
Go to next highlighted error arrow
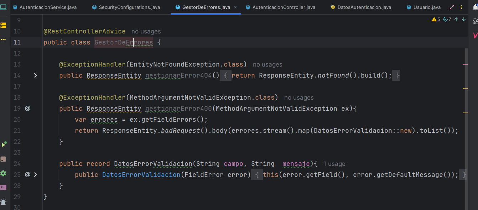[464, 19]
